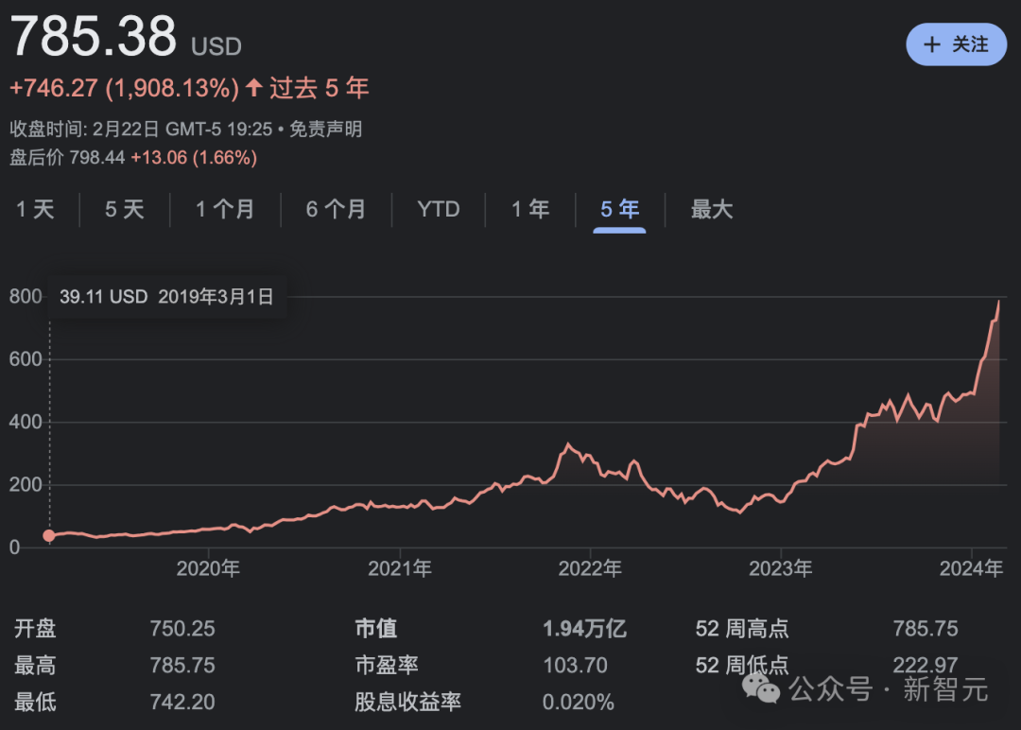Choose the 1 年 range tab

pyautogui.click(x=530, y=209)
